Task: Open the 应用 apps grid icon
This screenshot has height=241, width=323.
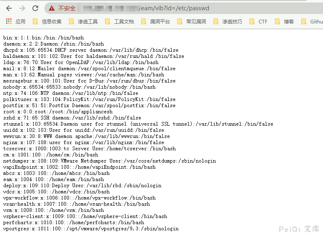Action: tap(9, 21)
